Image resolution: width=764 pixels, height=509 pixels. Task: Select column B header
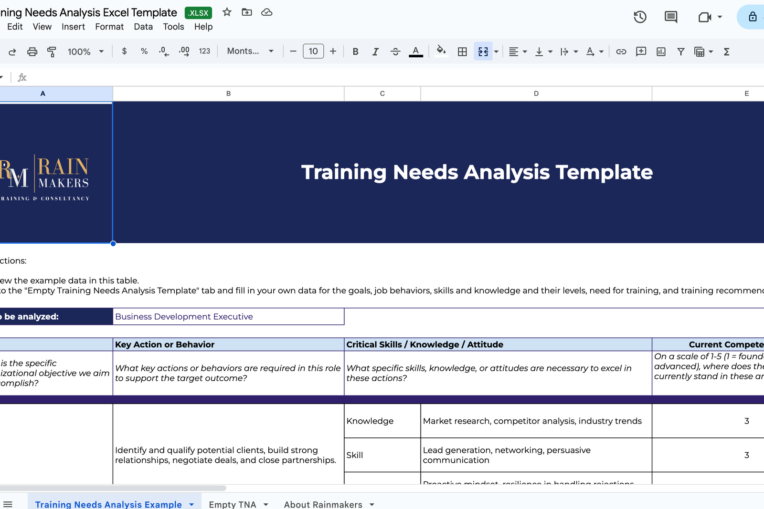228,93
